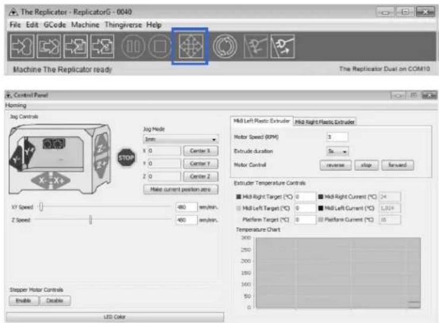This screenshot has height=323, width=439.
Task: Click the motor reverse button
Action: (335, 165)
